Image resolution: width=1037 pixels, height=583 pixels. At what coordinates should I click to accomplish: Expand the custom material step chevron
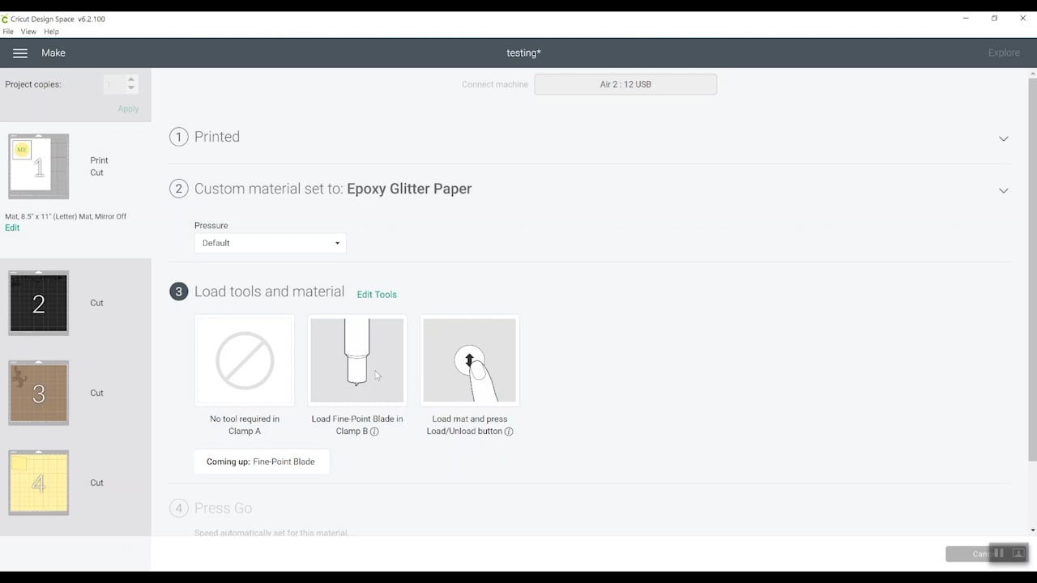pos(1003,190)
